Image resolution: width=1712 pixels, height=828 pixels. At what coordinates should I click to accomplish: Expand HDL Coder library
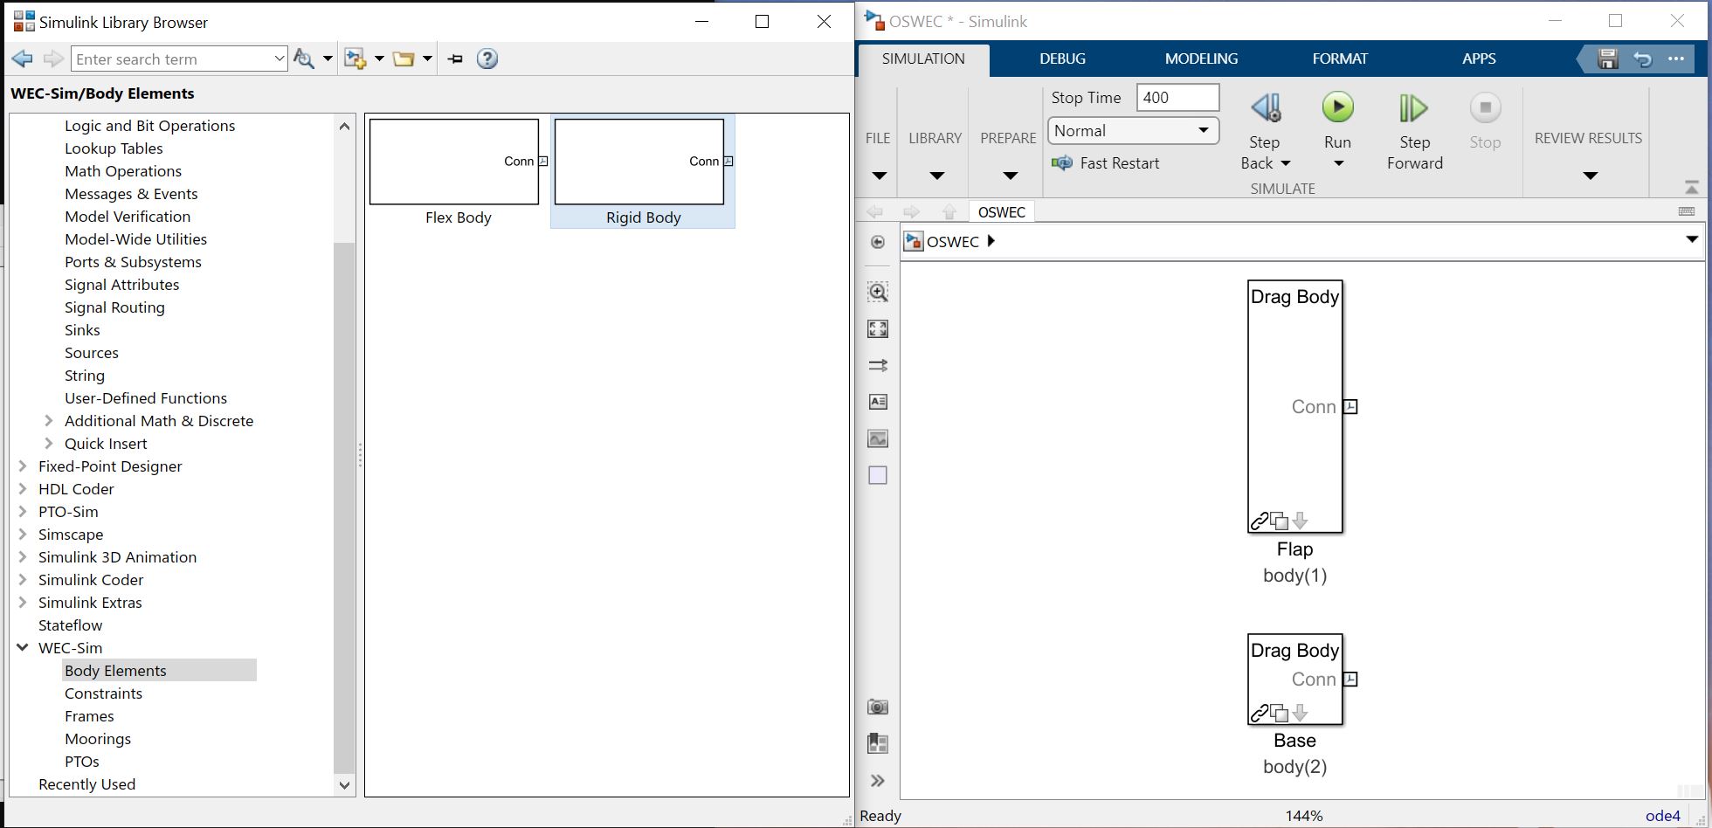23,489
